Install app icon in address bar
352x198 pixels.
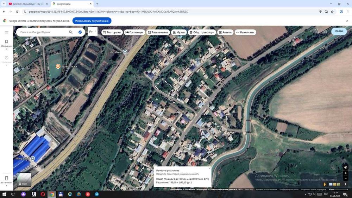[326, 12]
